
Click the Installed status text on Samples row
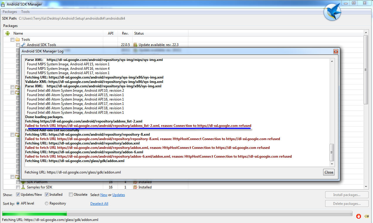[x=145, y=187]
